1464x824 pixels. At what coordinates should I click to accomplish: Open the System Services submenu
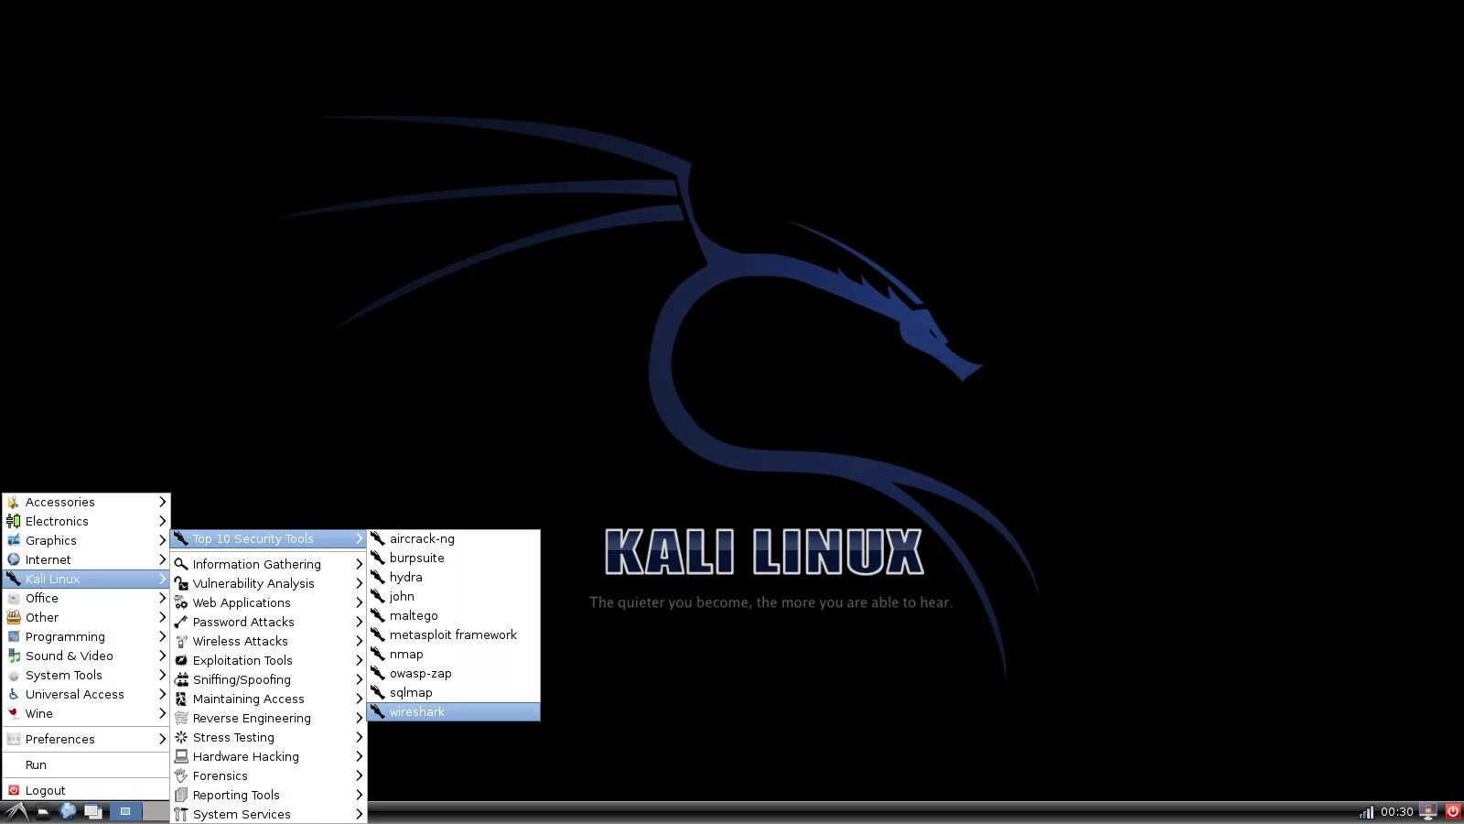(x=268, y=814)
